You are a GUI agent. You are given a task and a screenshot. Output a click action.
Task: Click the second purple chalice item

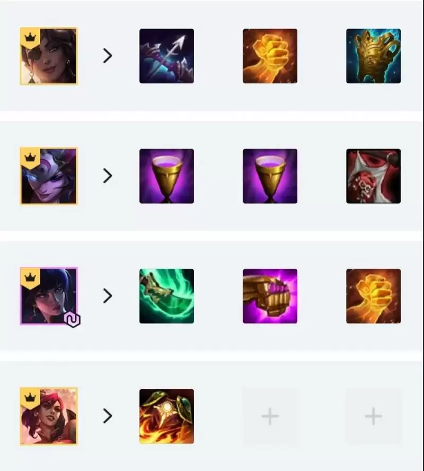point(270,176)
